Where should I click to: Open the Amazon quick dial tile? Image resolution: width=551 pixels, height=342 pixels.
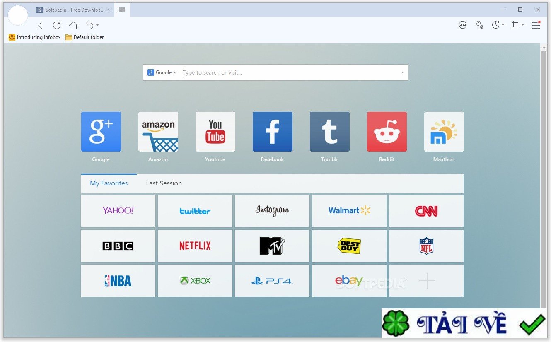coord(158,132)
